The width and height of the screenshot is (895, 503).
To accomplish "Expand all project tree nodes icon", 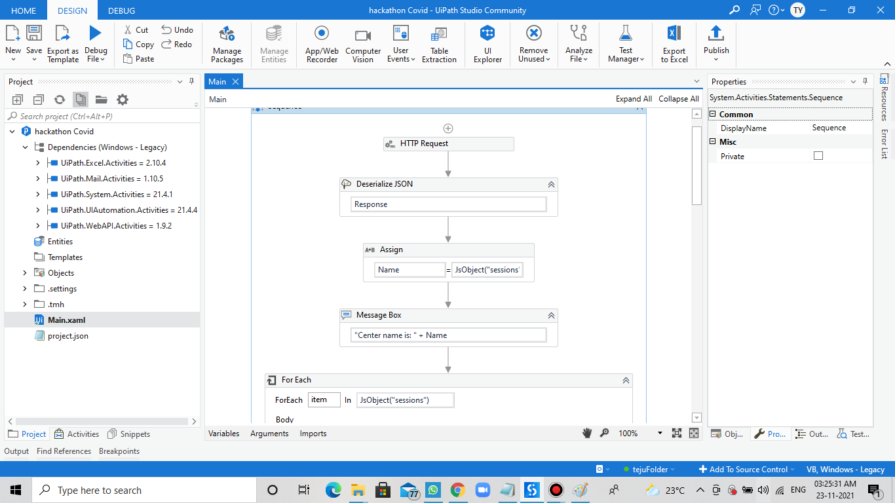I will [x=18, y=100].
